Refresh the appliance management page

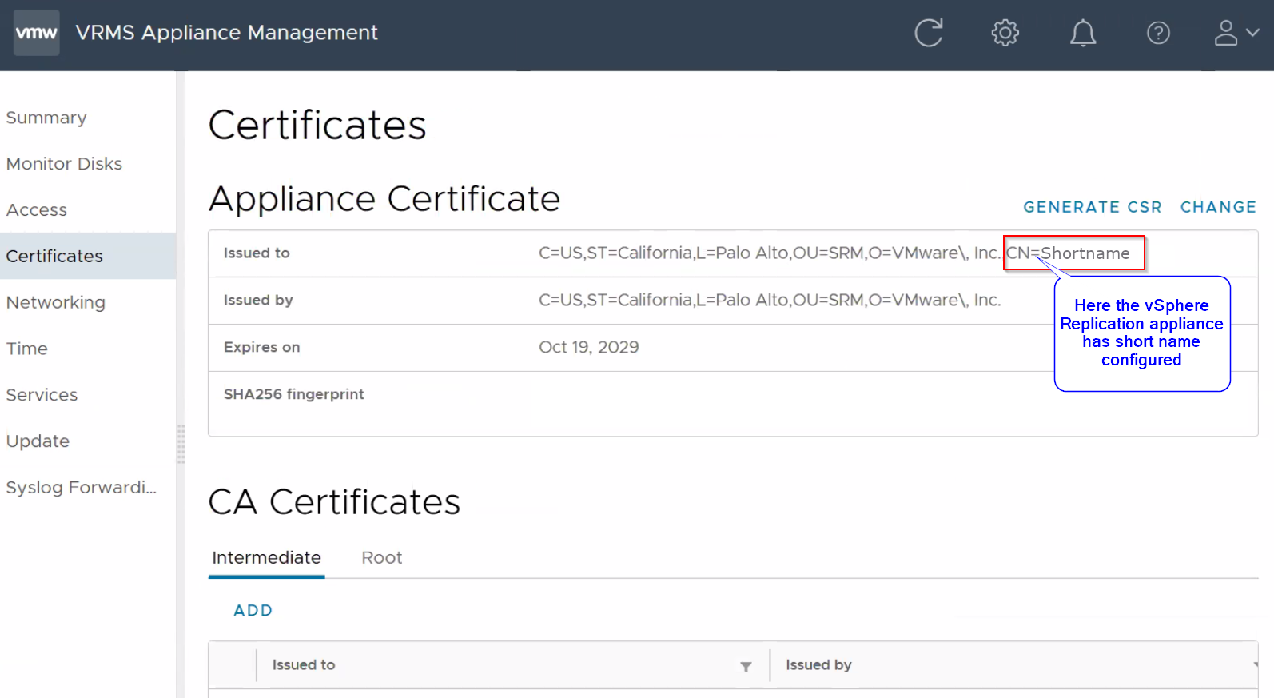pyautogui.click(x=929, y=33)
